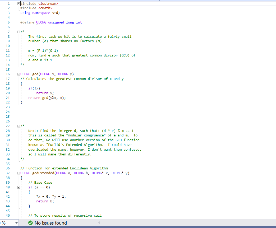Image resolution: width=276 pixels, height=228 pixels.
Task: Collapse the comment block about calculating e
Action: (x=18, y=31)
